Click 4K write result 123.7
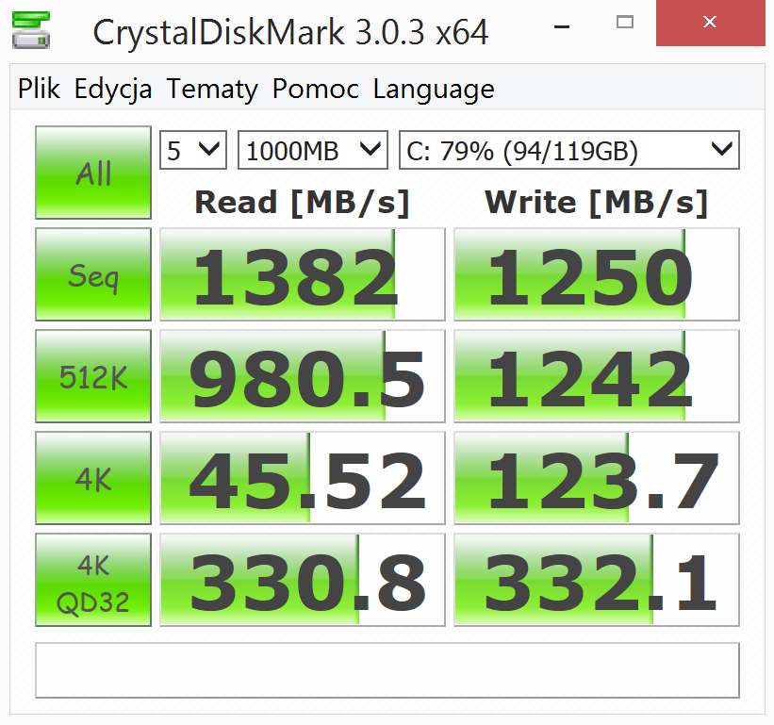The height and width of the screenshot is (725, 774). [597, 478]
